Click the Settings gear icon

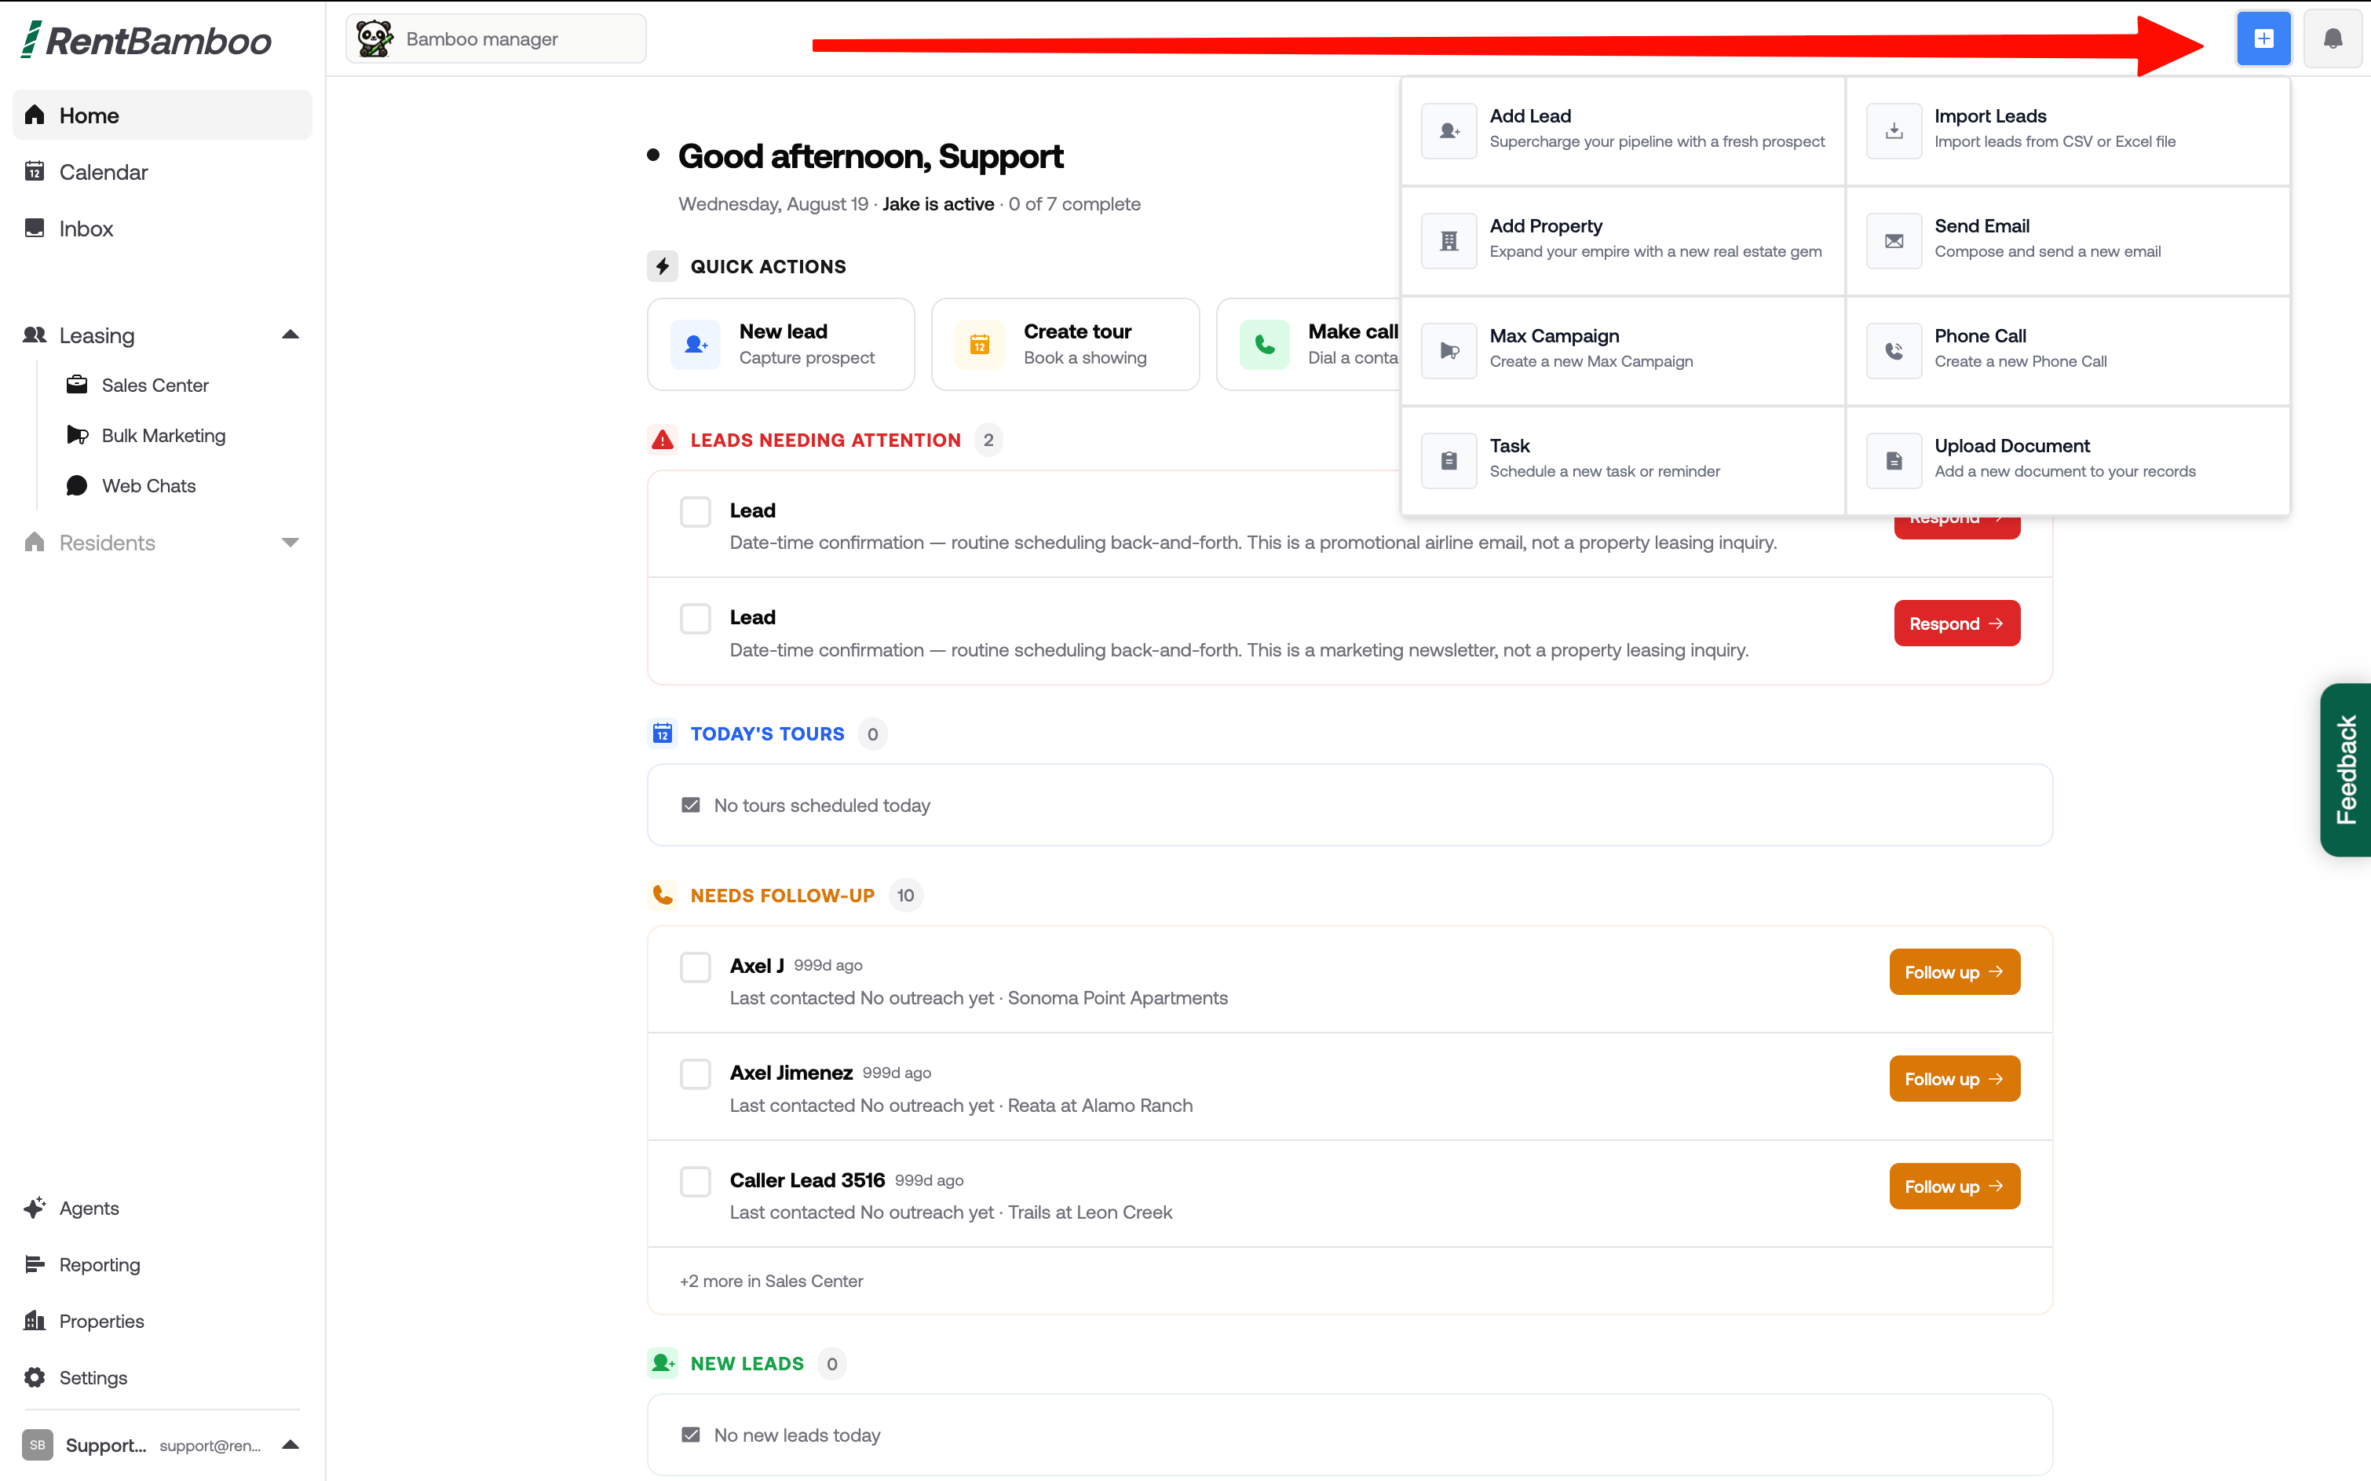35,1378
